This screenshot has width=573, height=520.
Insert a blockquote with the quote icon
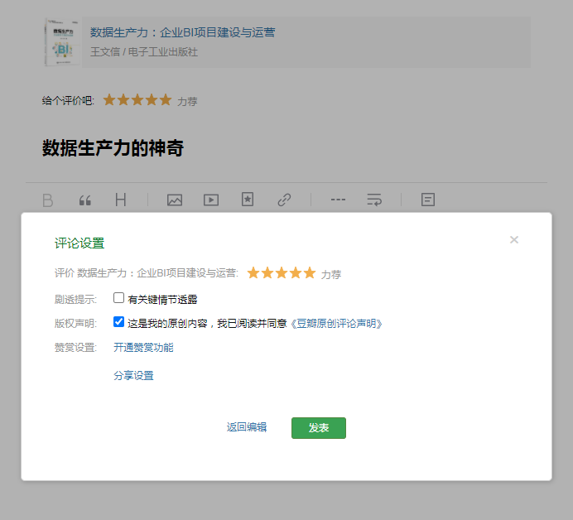[84, 200]
